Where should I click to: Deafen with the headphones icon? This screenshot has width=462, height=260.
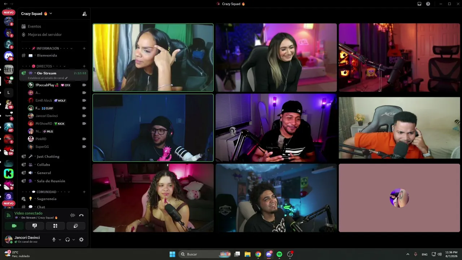(x=67, y=239)
